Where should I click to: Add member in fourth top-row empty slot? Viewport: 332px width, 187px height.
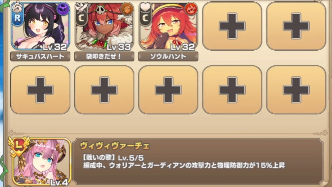click(x=232, y=26)
